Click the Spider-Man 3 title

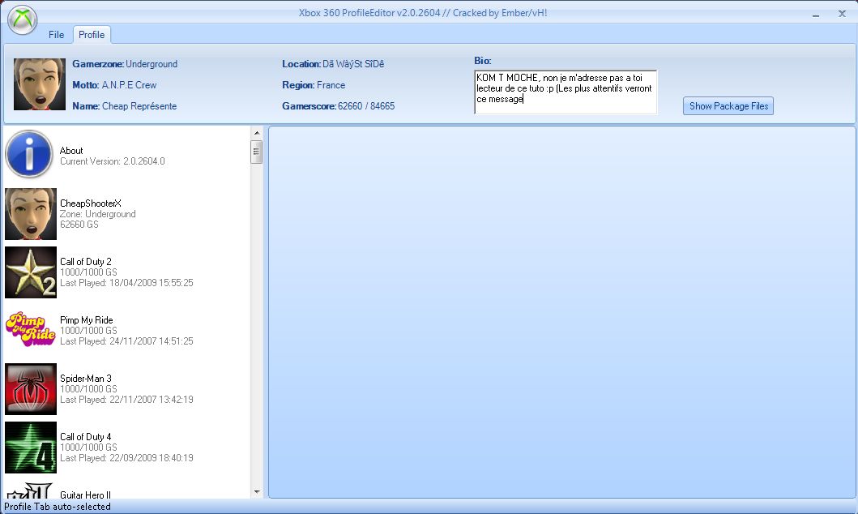[85, 379]
